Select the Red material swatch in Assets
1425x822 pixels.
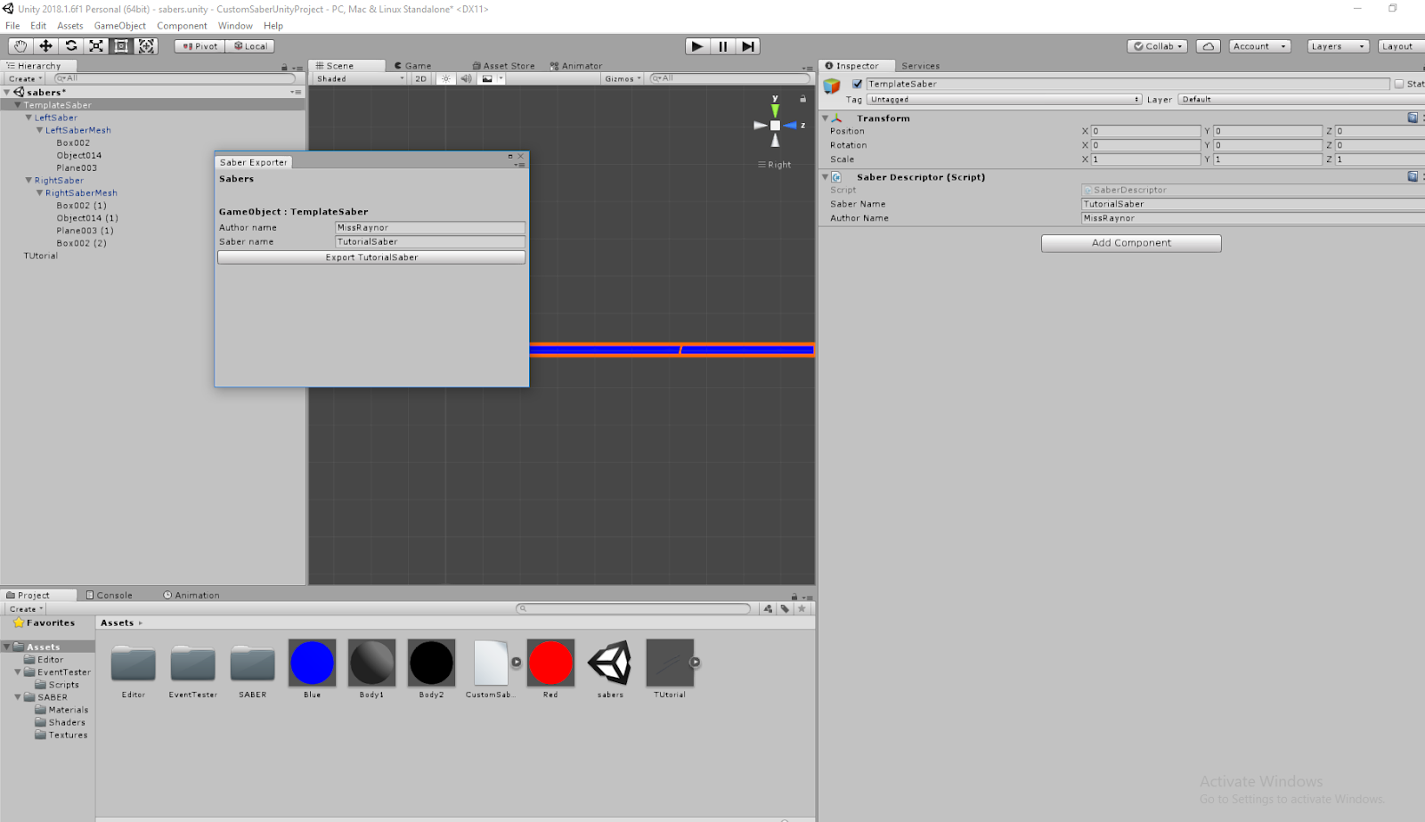click(x=550, y=663)
